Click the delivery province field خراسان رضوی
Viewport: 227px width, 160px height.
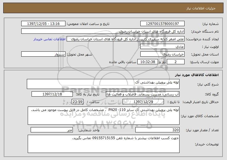click(x=162, y=54)
